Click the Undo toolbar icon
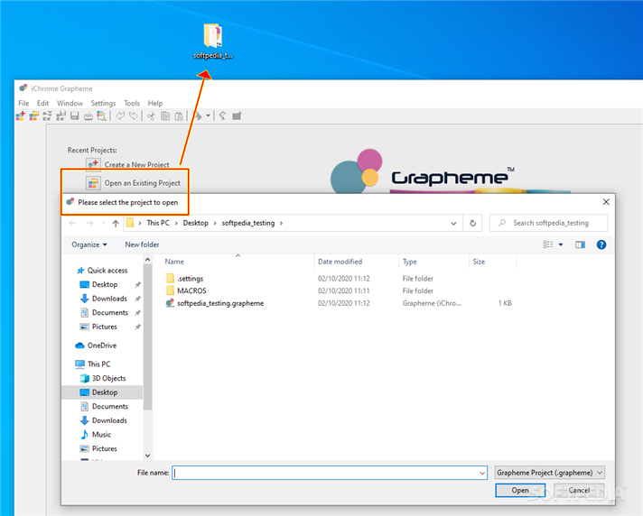Screen dimensions: 643x516 (x=120, y=115)
